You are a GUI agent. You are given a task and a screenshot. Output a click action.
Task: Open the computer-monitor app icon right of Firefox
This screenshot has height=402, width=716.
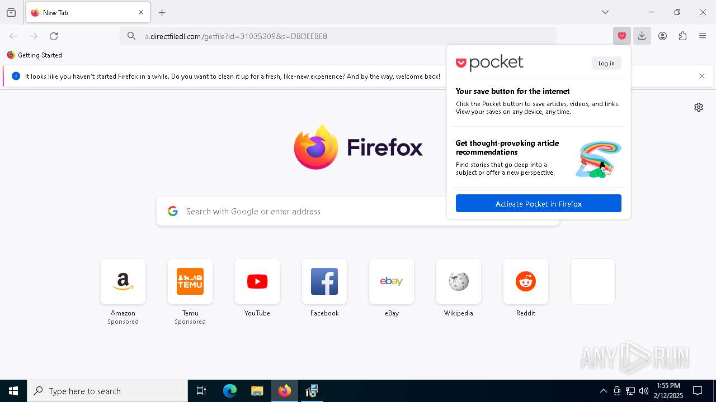312,391
